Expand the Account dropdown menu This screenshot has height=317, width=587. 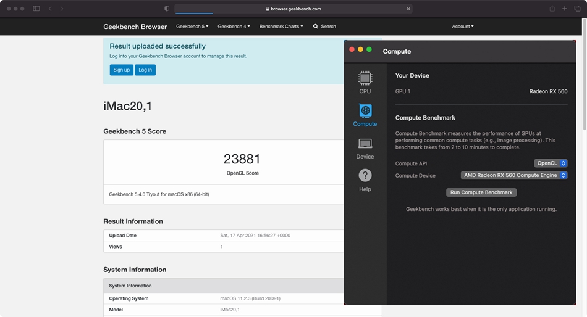pos(462,27)
